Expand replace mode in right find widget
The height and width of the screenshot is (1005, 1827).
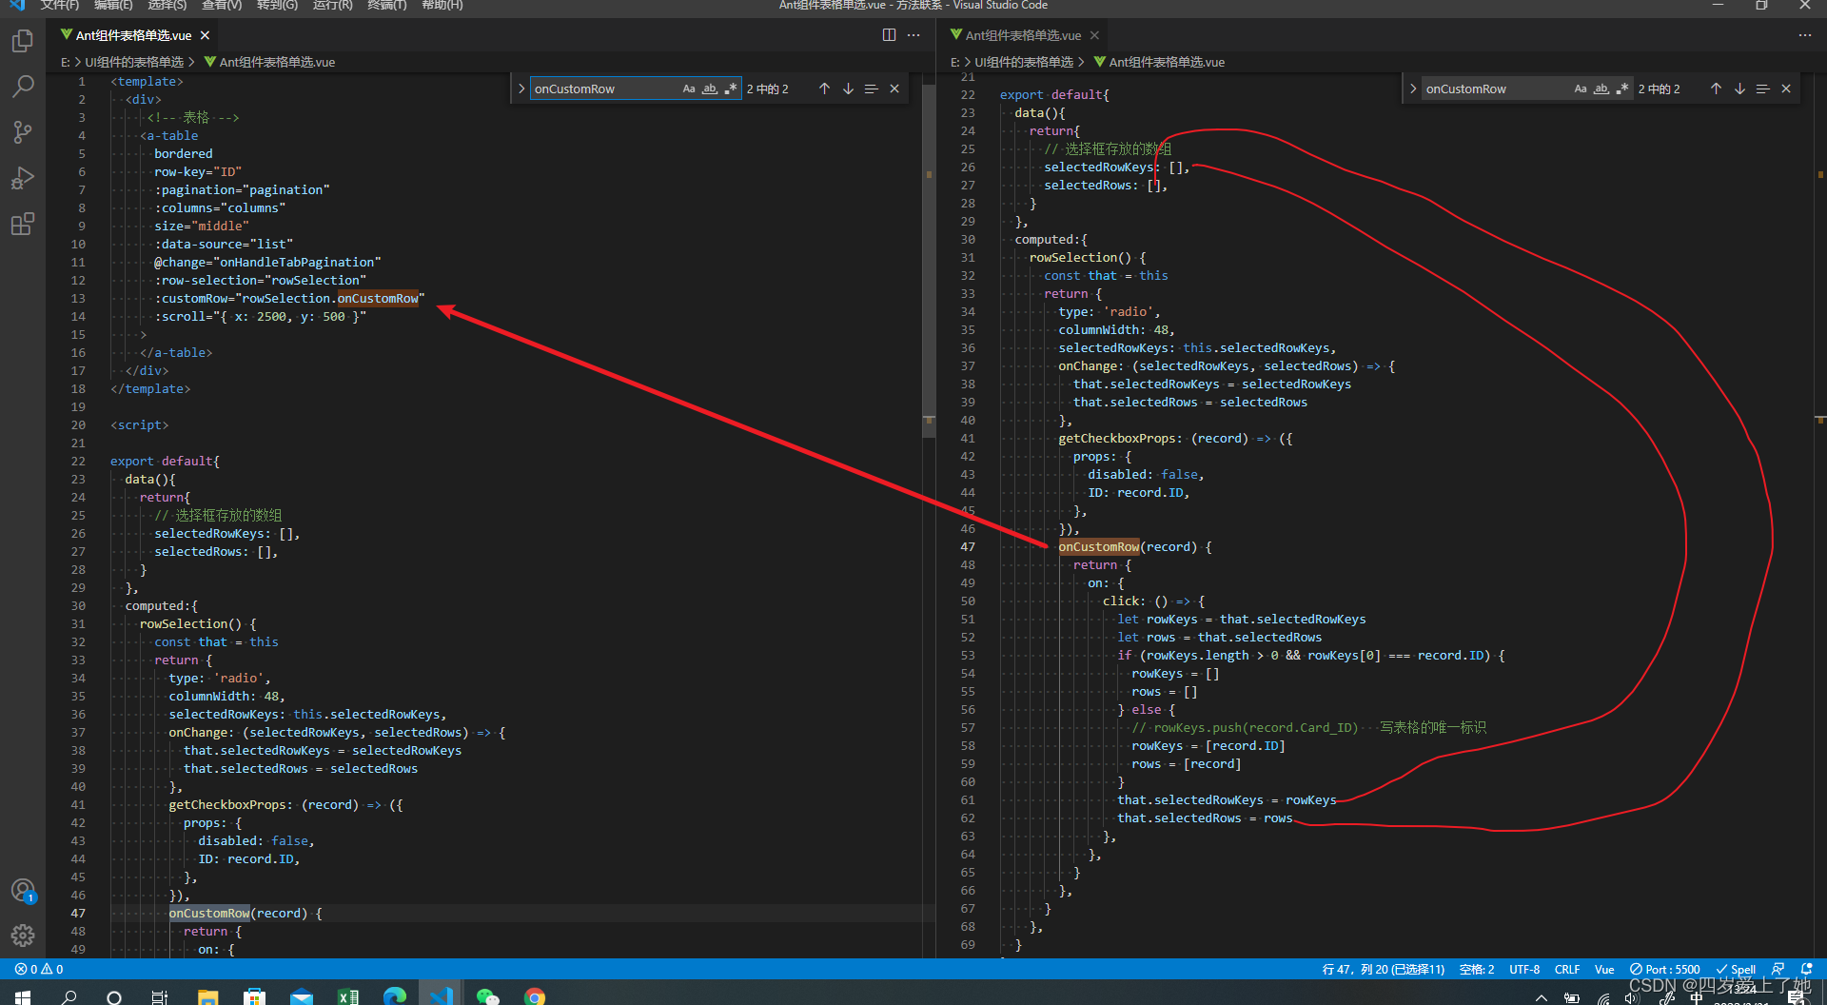click(1413, 89)
